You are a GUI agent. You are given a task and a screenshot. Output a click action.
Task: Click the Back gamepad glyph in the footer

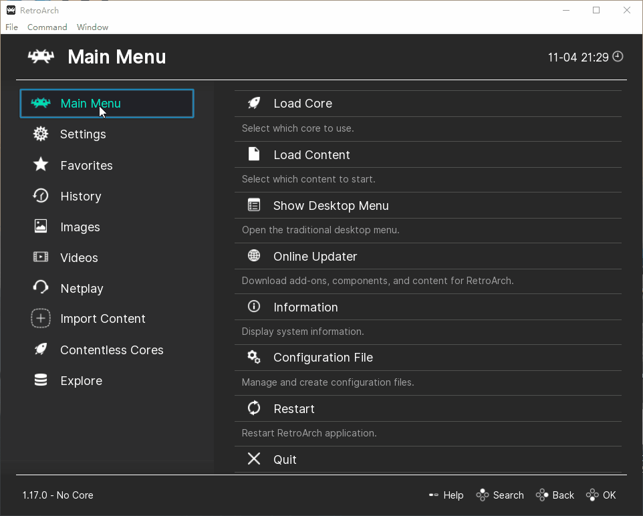[542, 495]
